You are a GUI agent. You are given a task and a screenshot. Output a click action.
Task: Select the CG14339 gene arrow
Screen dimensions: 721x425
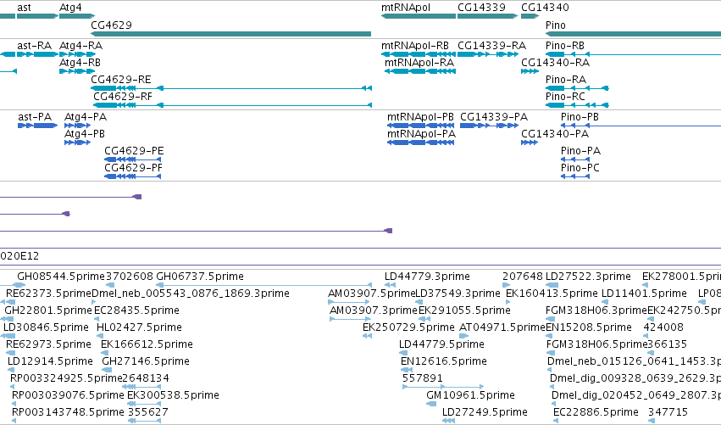(x=487, y=16)
